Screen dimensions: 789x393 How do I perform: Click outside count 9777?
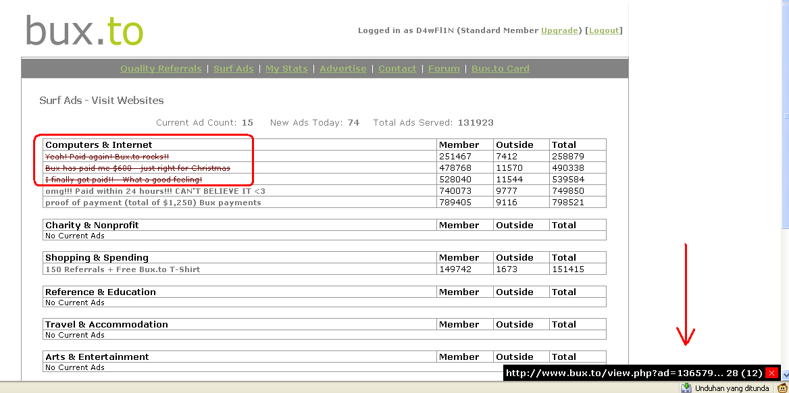click(x=507, y=191)
